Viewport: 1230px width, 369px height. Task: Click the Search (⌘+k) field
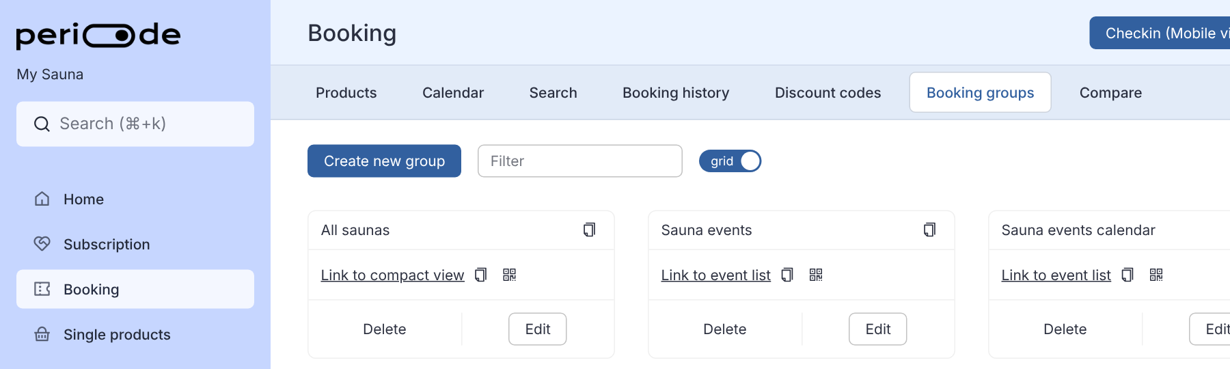tap(135, 124)
